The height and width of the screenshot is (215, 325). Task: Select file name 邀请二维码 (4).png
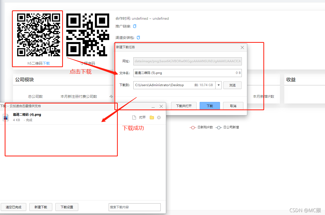click(27, 115)
